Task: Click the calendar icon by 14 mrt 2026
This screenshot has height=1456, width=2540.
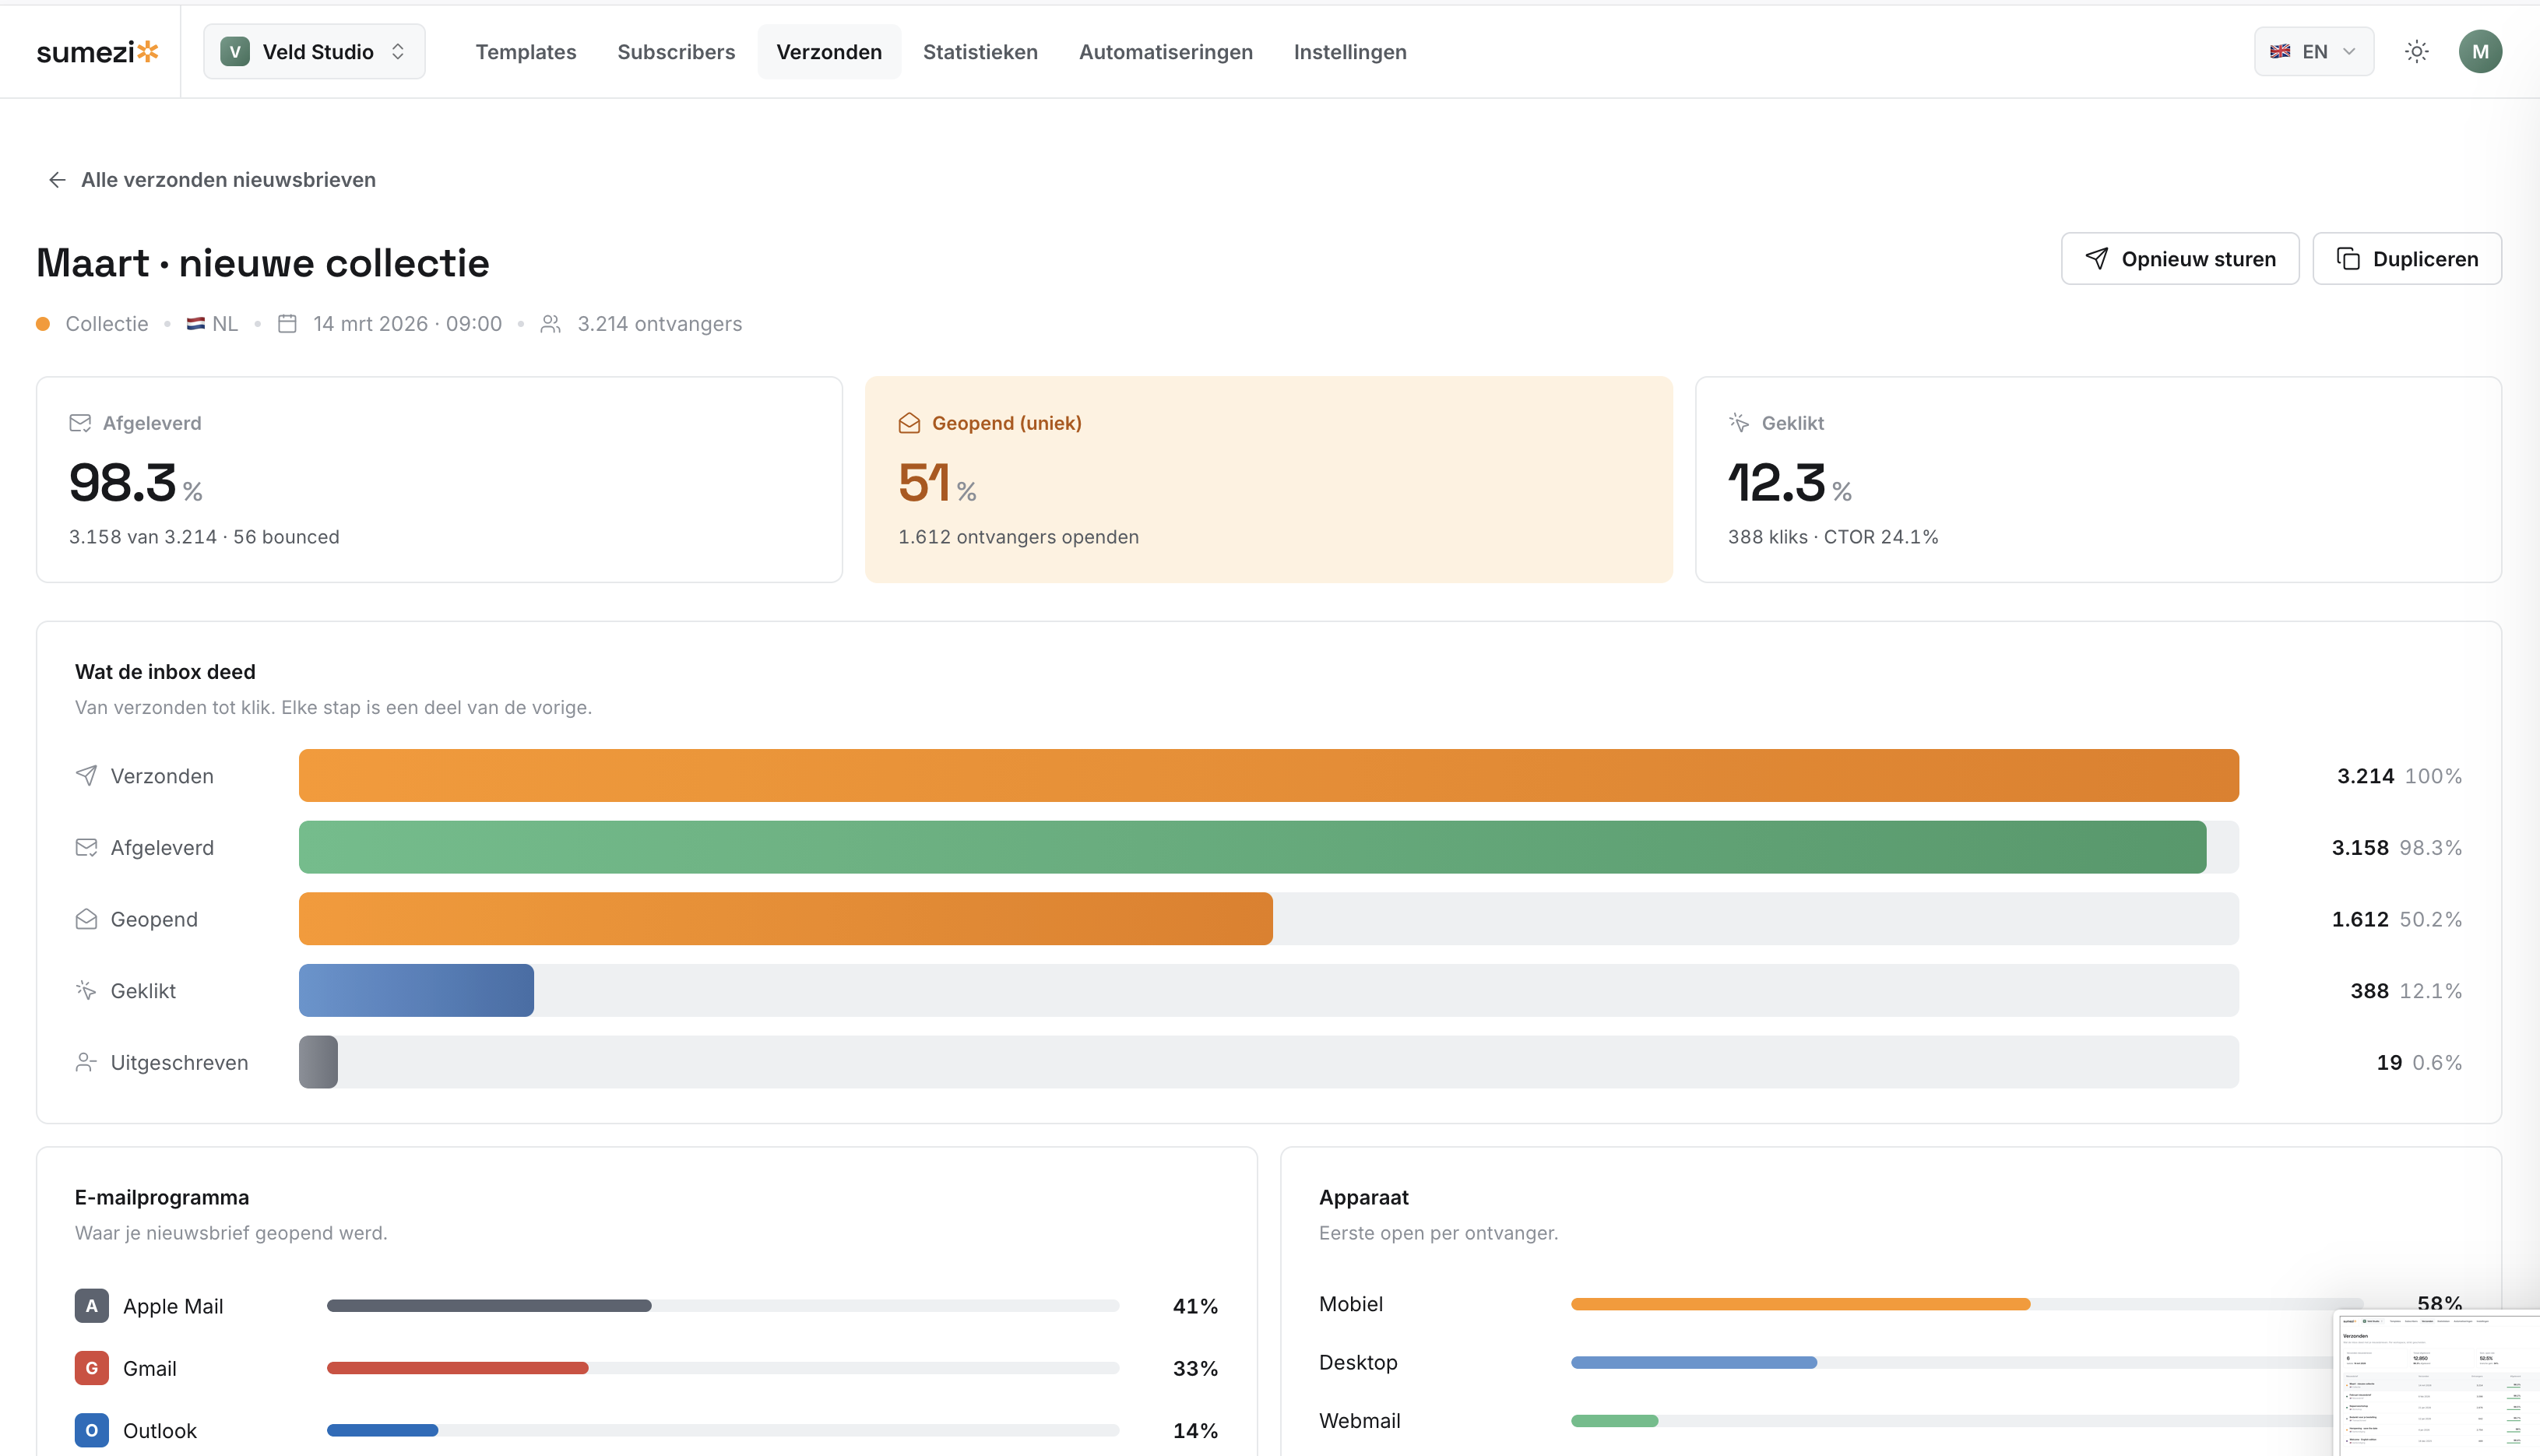Action: (x=287, y=324)
